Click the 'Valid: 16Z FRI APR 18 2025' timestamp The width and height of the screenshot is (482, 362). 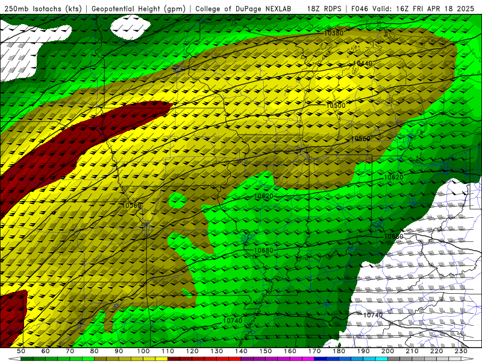coord(424,8)
